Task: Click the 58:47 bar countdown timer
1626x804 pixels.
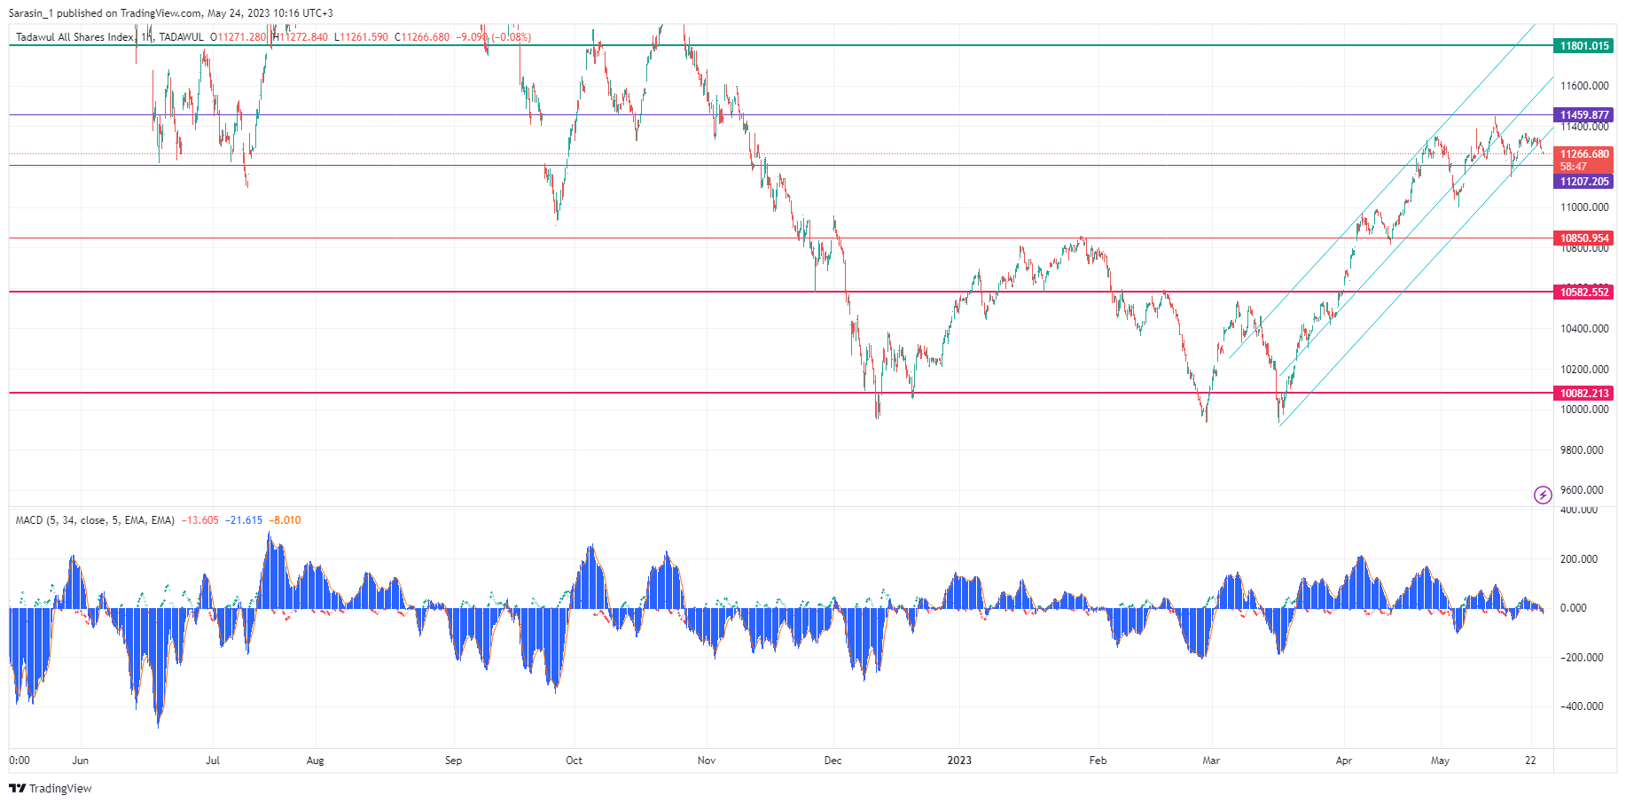Action: (1574, 167)
